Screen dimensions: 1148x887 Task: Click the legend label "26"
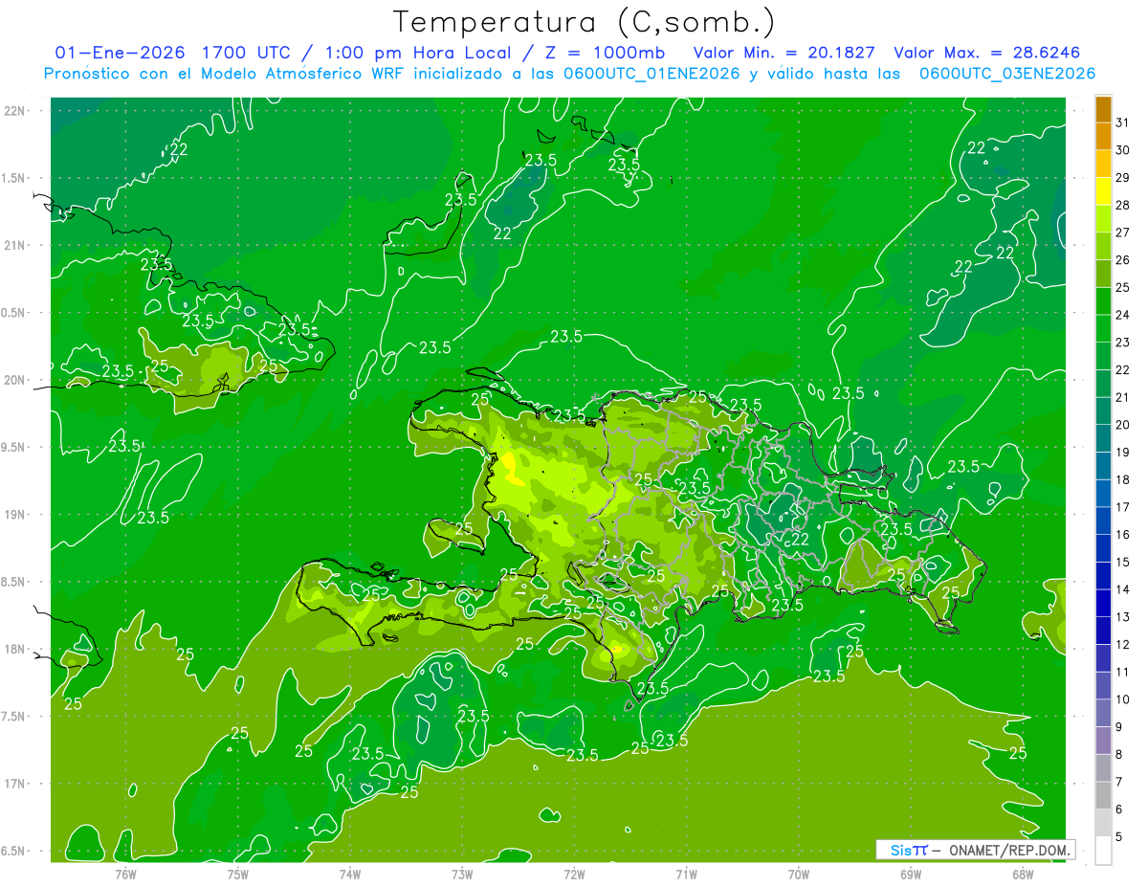click(x=1122, y=260)
